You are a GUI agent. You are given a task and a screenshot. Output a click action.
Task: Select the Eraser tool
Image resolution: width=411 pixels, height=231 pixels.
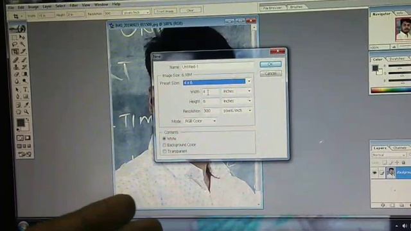coord(16,74)
